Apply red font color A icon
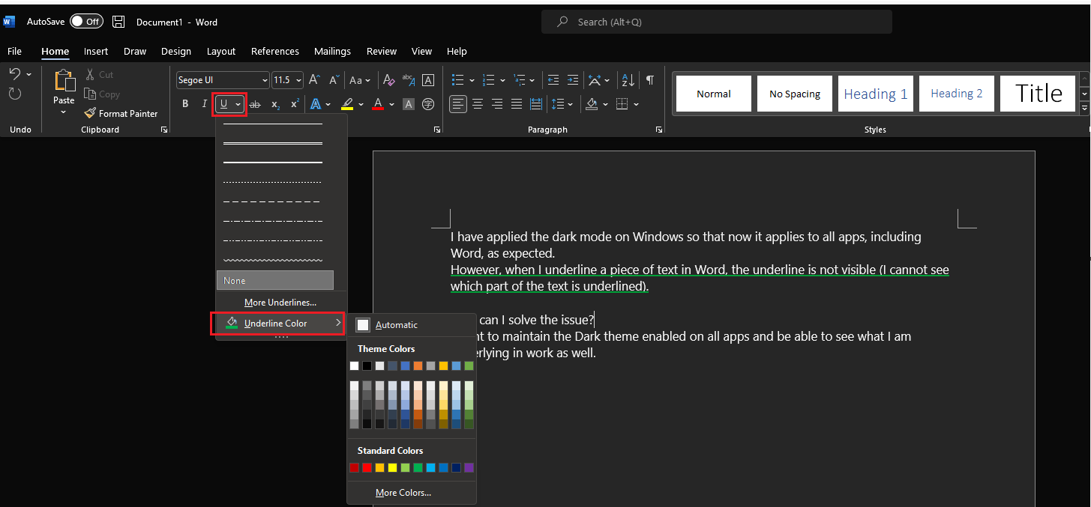 coord(378,104)
